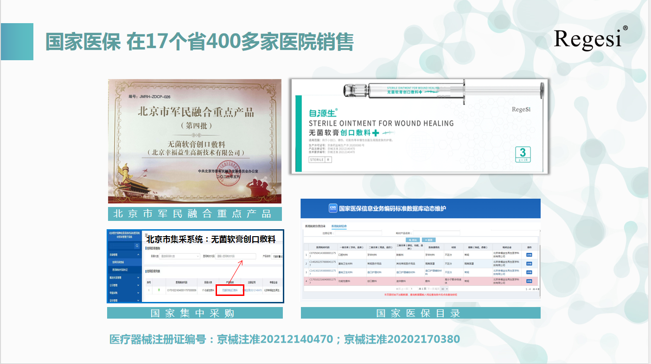Click the sidebar search box in the Beijing system
The height and width of the screenshot is (364, 651).
[121, 245]
